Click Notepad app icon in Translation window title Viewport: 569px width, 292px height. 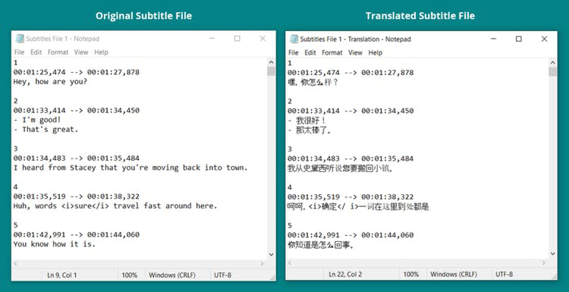point(294,39)
